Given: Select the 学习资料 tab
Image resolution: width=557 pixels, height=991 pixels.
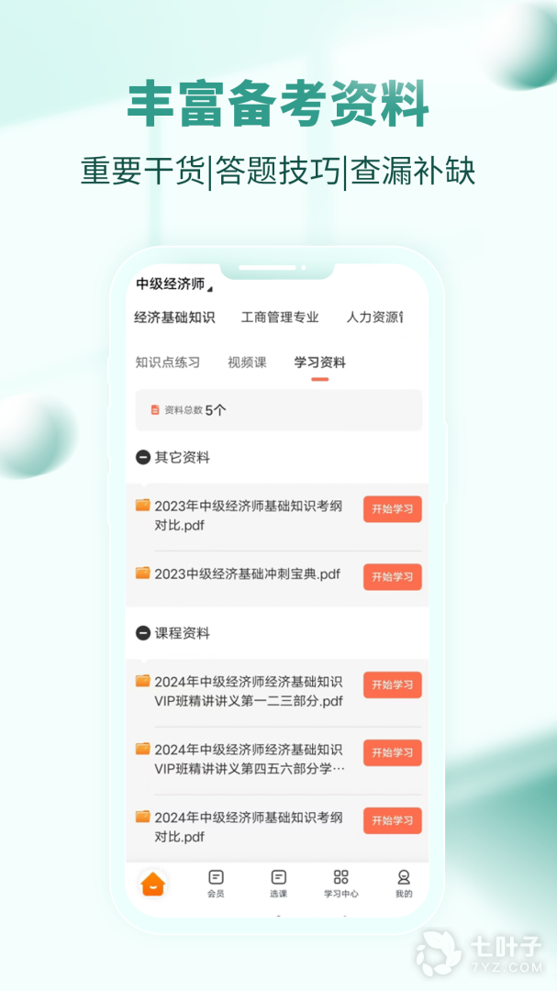Looking at the screenshot, I should tap(320, 362).
